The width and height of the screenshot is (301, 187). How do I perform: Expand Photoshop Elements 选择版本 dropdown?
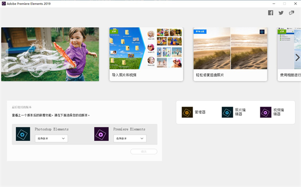pyautogui.click(x=51, y=138)
